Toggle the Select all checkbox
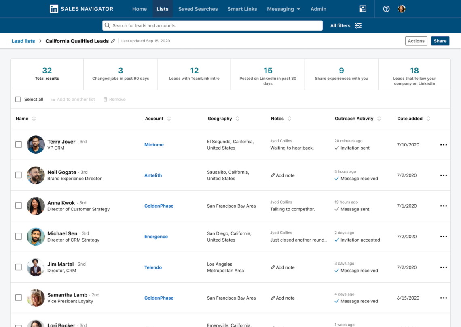Screen dimensions: 461x327 (18, 99)
